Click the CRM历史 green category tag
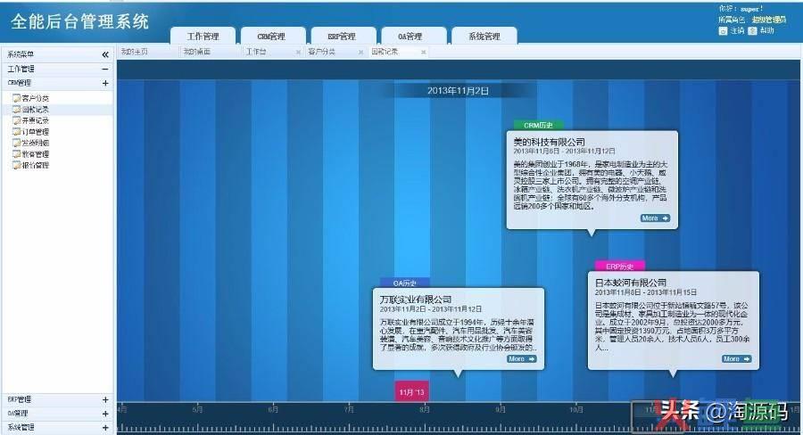Image resolution: width=803 pixels, height=435 pixels. point(538,126)
